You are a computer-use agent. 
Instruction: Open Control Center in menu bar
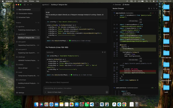pyautogui.click(x=154, y=1)
